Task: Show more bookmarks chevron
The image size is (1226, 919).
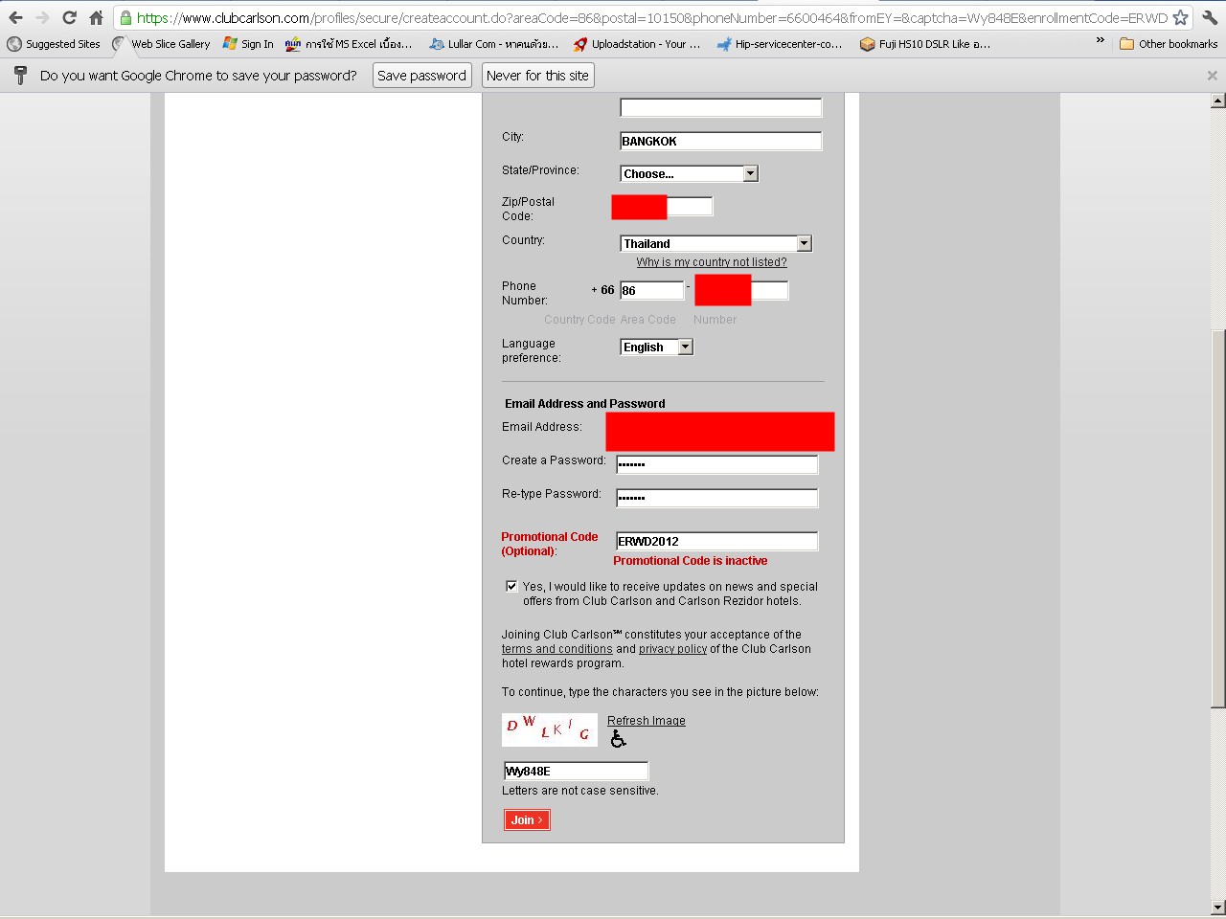Action: pyautogui.click(x=1100, y=41)
